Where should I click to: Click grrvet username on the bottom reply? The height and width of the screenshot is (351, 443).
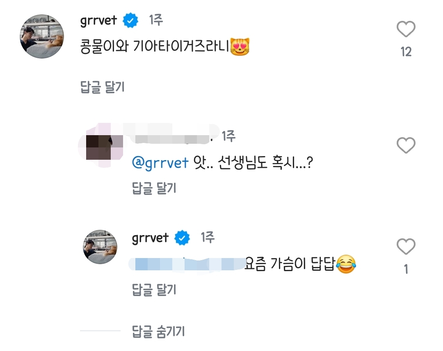tap(151, 238)
